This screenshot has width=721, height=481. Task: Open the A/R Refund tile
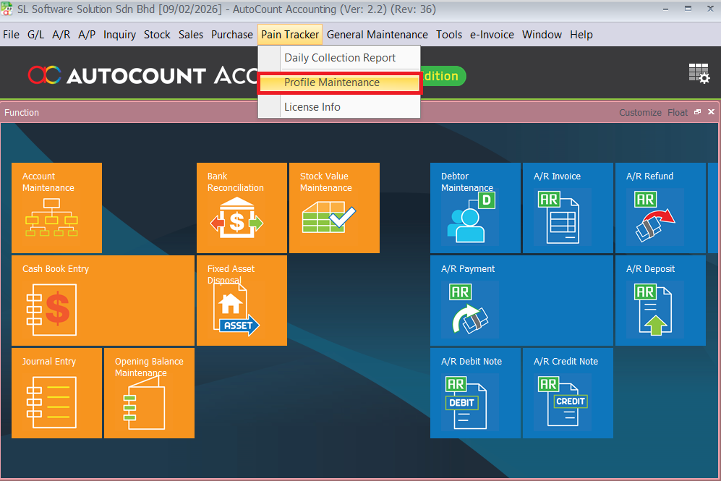pyautogui.click(x=660, y=208)
